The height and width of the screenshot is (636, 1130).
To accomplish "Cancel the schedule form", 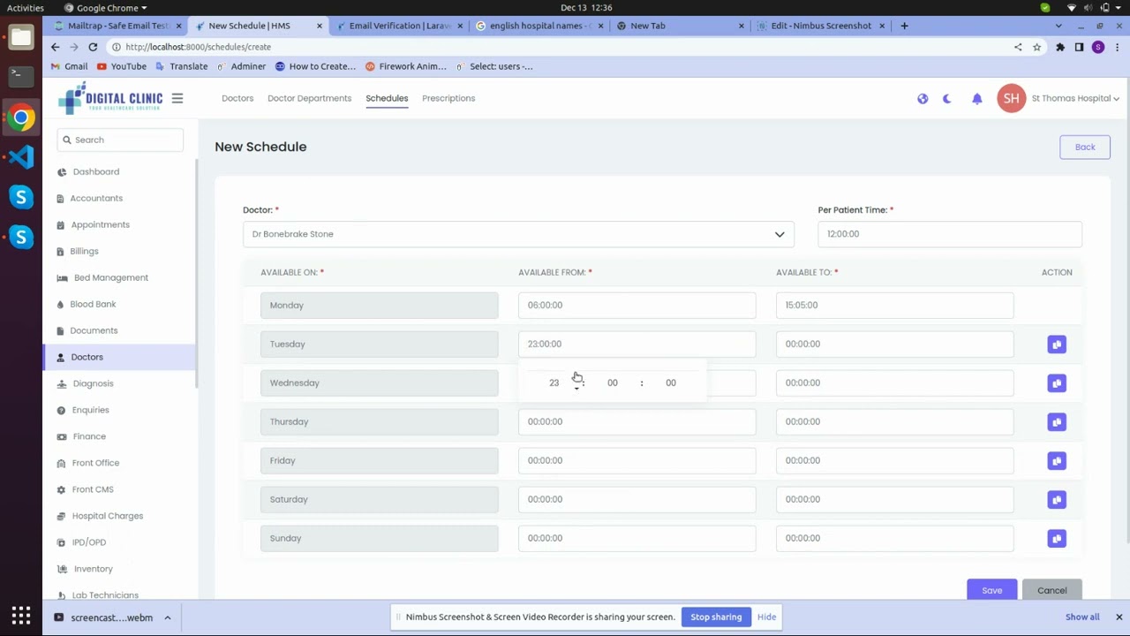I will [1051, 590].
